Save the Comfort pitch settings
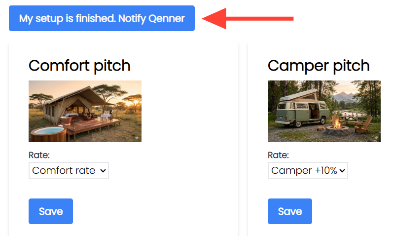Image resolution: width=393 pixels, height=236 pixels. coord(51,211)
